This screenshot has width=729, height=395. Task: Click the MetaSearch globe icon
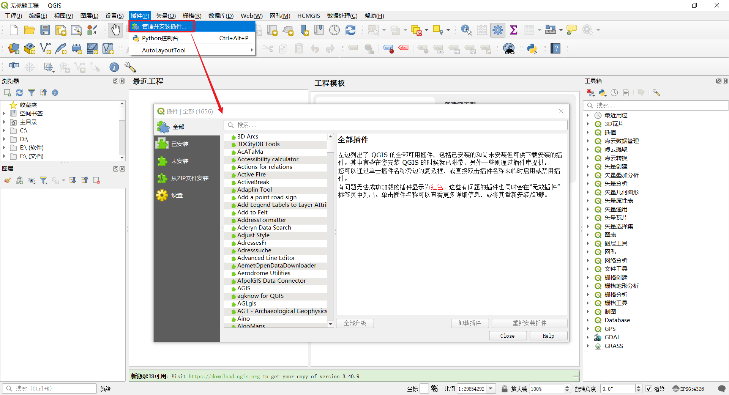tap(509, 49)
